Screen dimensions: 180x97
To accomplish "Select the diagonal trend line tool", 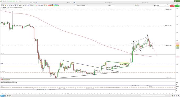I will pyautogui.click(x=10, y=5).
